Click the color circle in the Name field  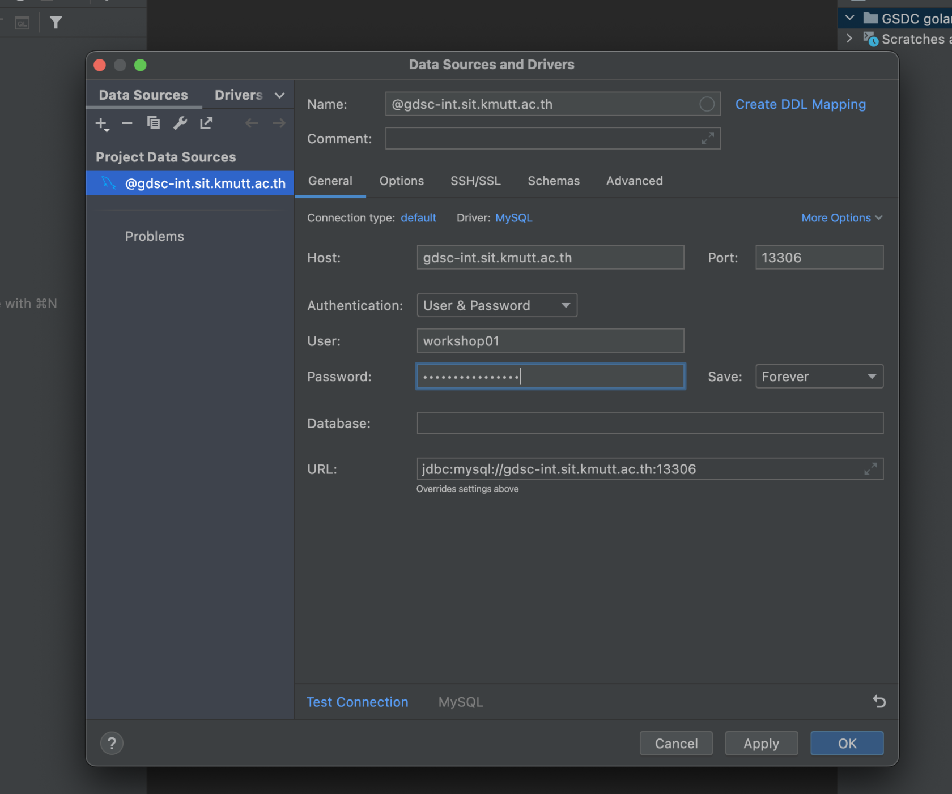(707, 104)
